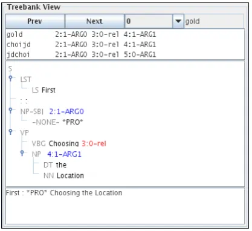Click the red 3:0-rel label
The height and width of the screenshot is (231, 252).
[94, 143]
